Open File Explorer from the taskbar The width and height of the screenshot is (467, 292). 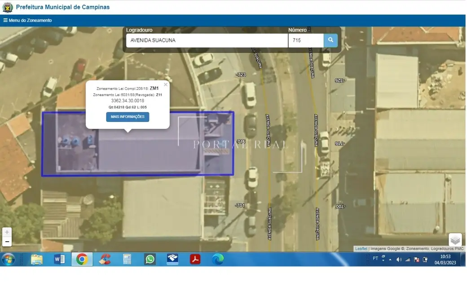pos(37,259)
